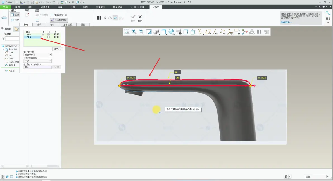
Task: Zoom in using the plus magnifier icon
Action: (134, 32)
